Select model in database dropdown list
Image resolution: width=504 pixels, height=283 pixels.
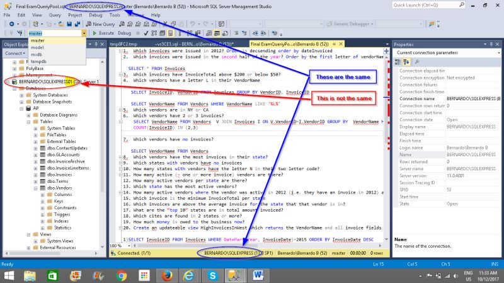coord(57,47)
